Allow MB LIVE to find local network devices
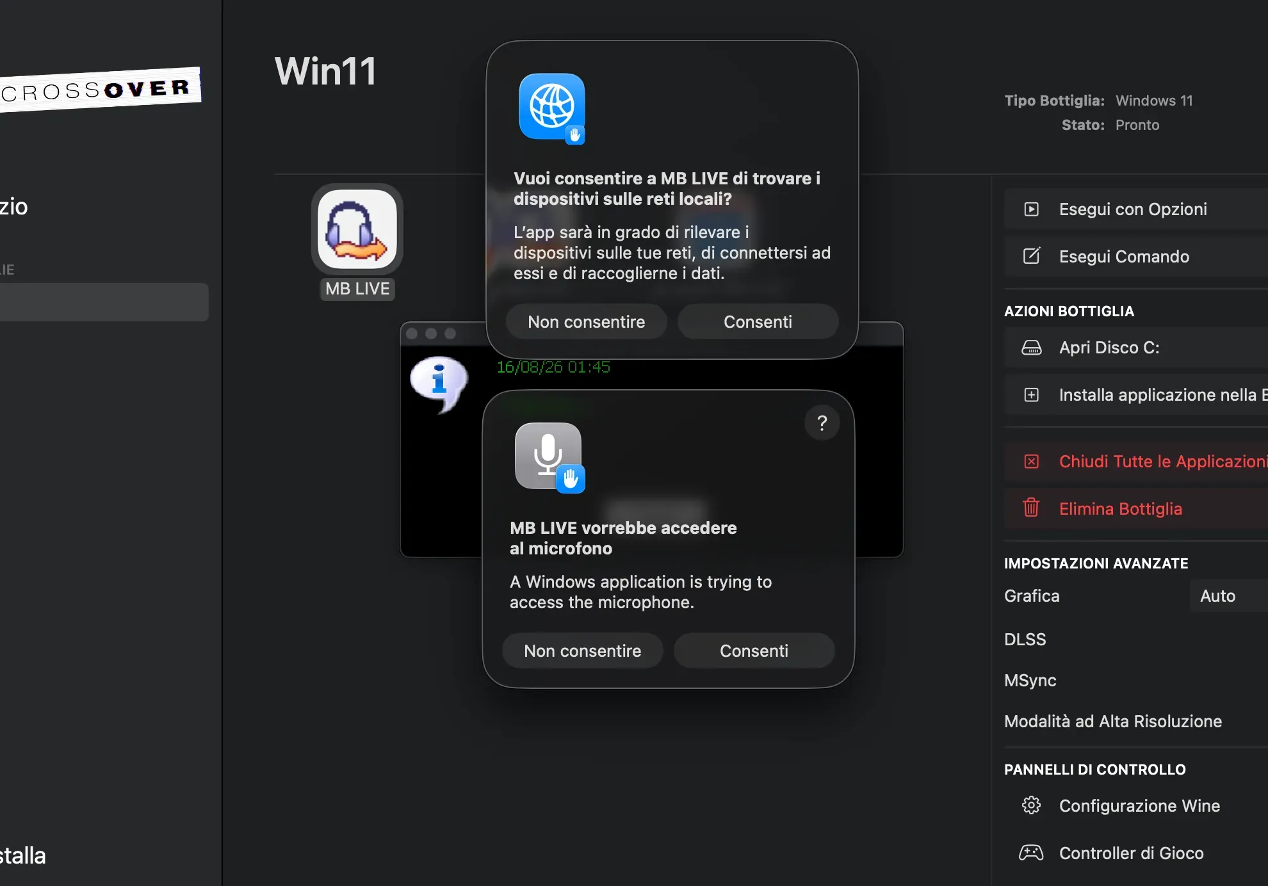 tap(758, 322)
